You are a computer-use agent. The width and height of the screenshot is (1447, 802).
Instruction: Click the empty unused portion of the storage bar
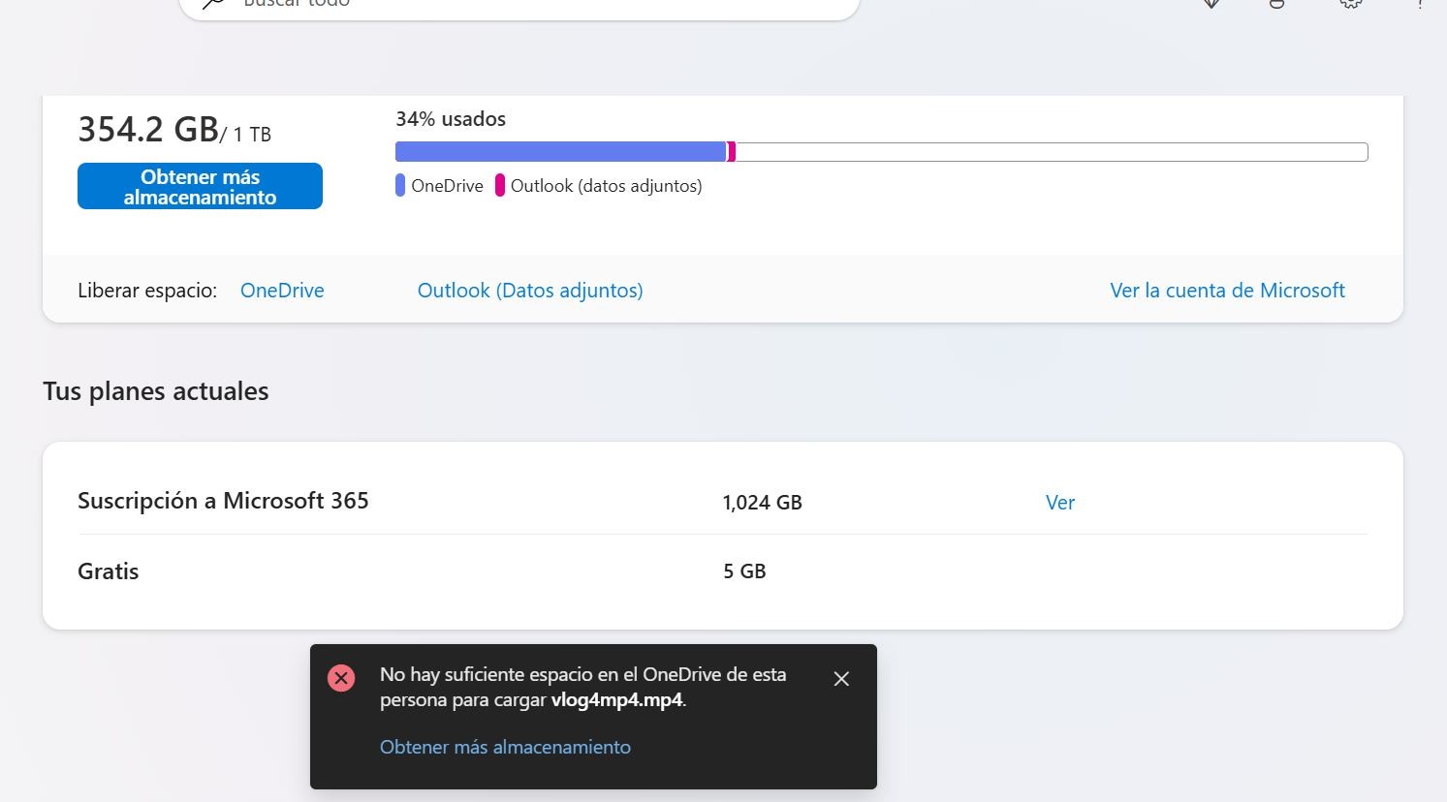[1052, 152]
